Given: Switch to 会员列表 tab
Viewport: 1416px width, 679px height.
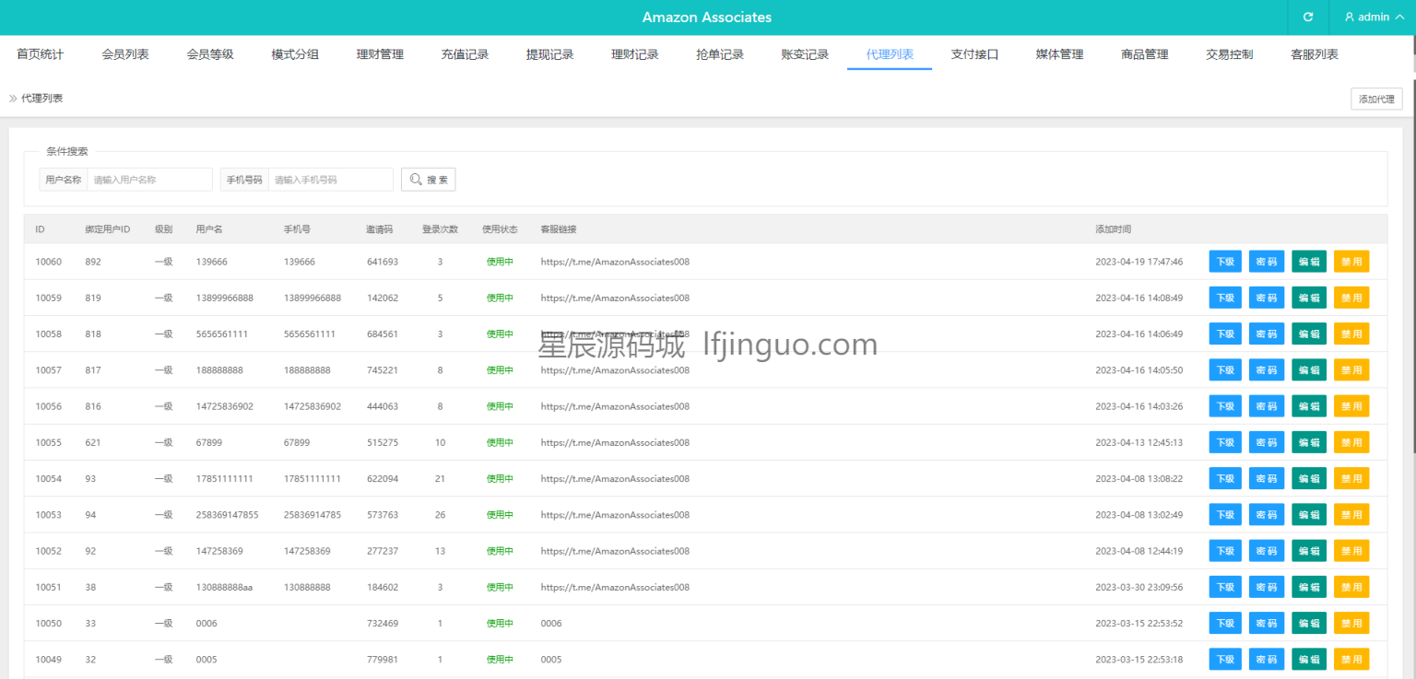Looking at the screenshot, I should [125, 54].
